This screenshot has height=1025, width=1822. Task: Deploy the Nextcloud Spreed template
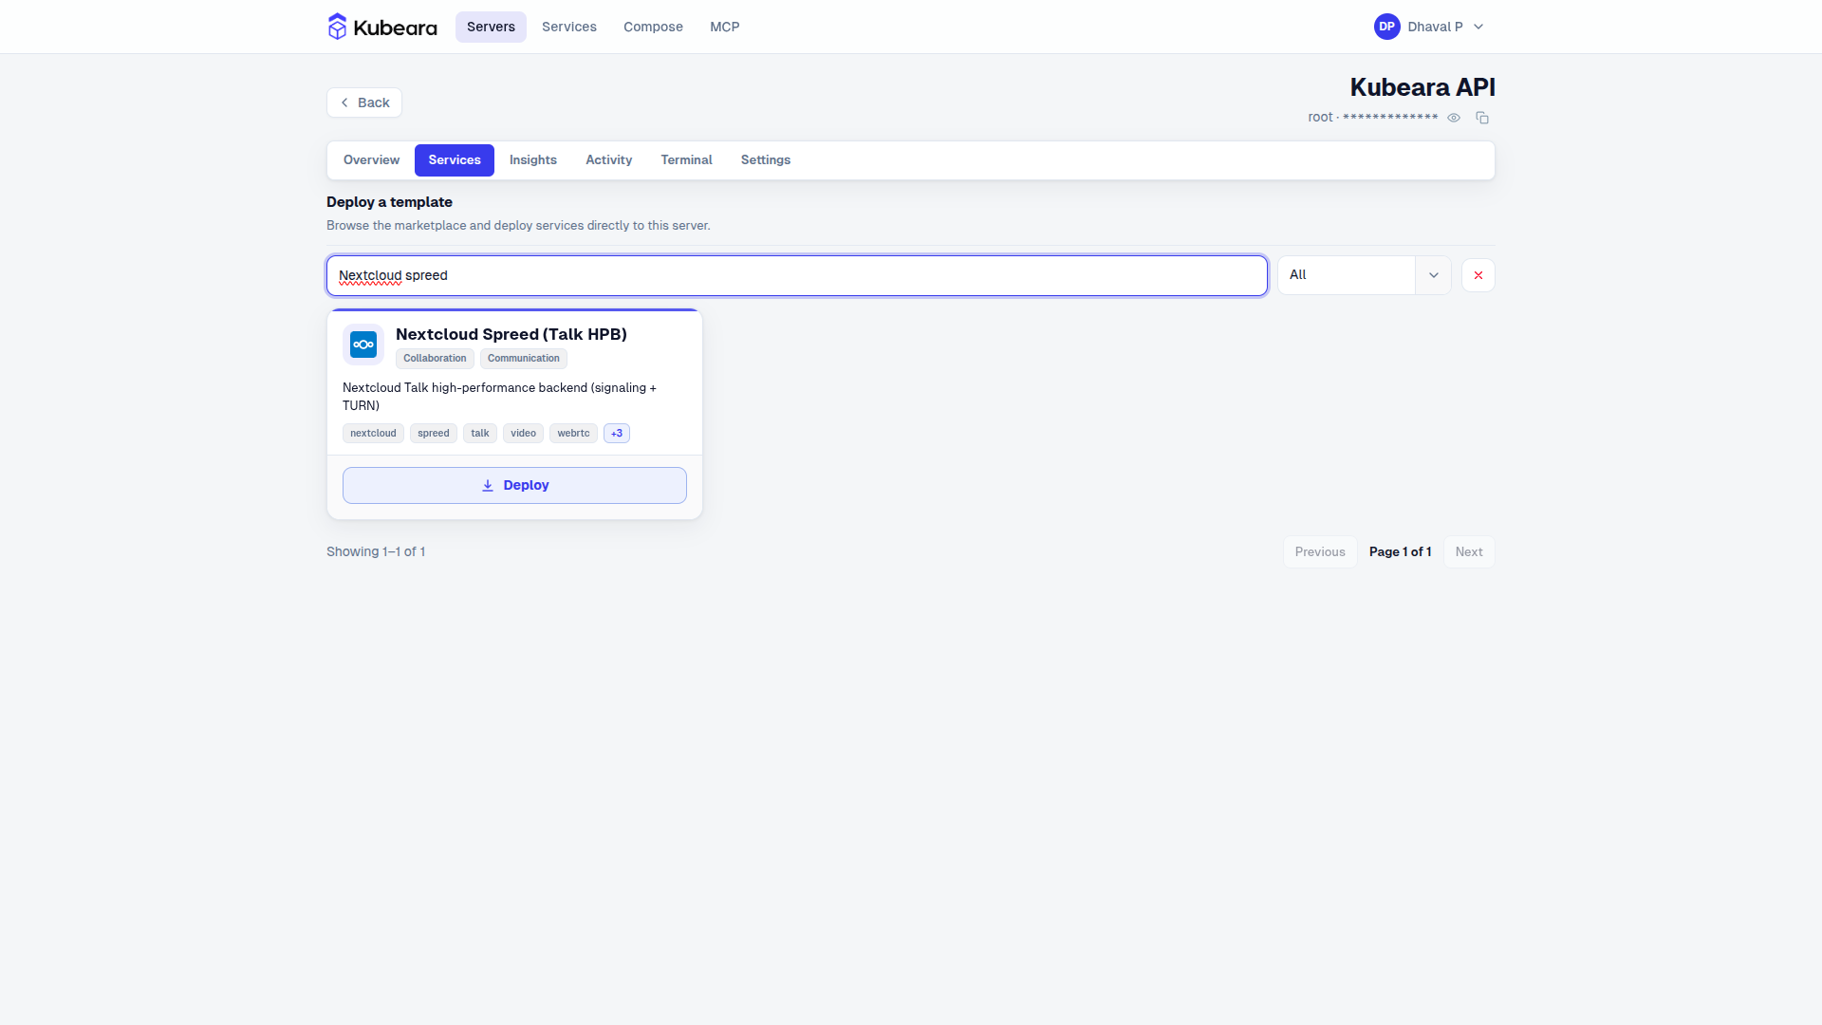point(514,485)
